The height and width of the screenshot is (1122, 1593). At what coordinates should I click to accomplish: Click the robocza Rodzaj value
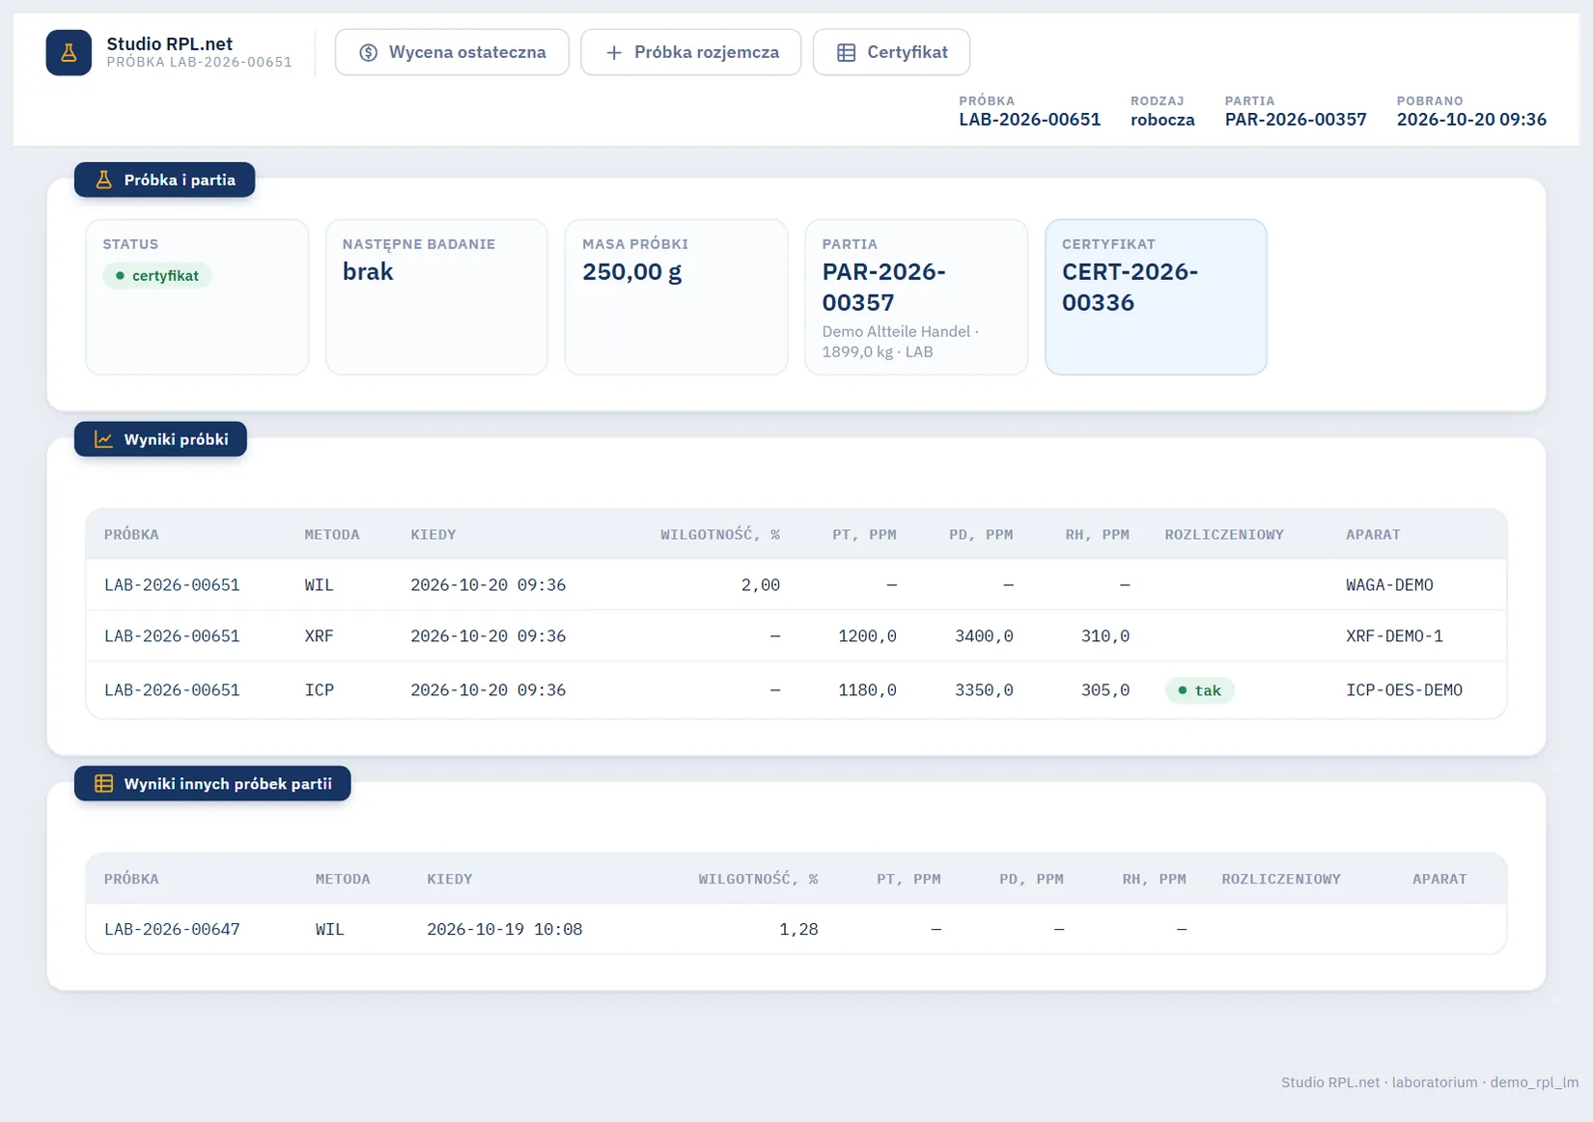point(1162,120)
